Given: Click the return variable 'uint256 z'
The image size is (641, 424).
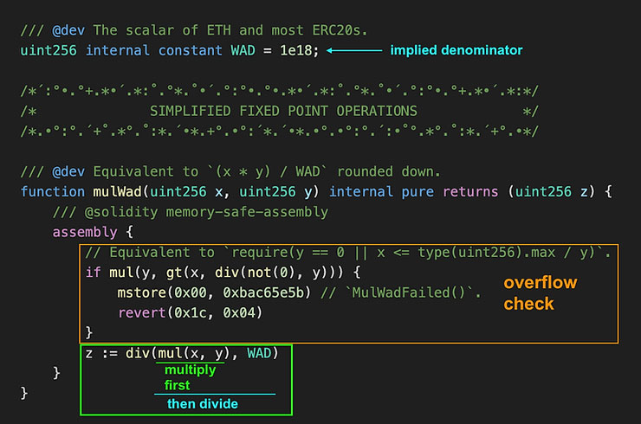Looking at the screenshot, I should (552, 191).
